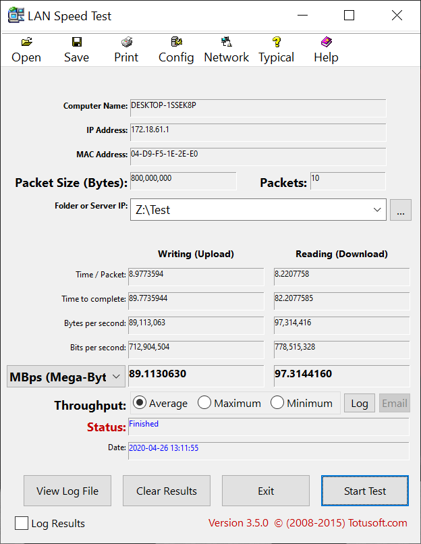Click the Print printer icon
Screen dimensions: 421x544
tap(127, 42)
